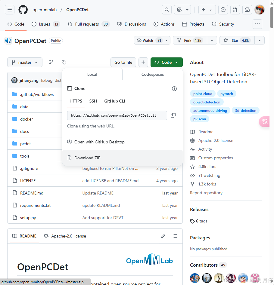Go to GitHub homepage via Octocat logo
This screenshot has height=285, width=274.
pos(23,10)
